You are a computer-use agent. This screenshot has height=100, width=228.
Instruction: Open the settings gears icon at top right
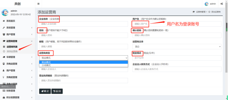(x=222, y=4)
